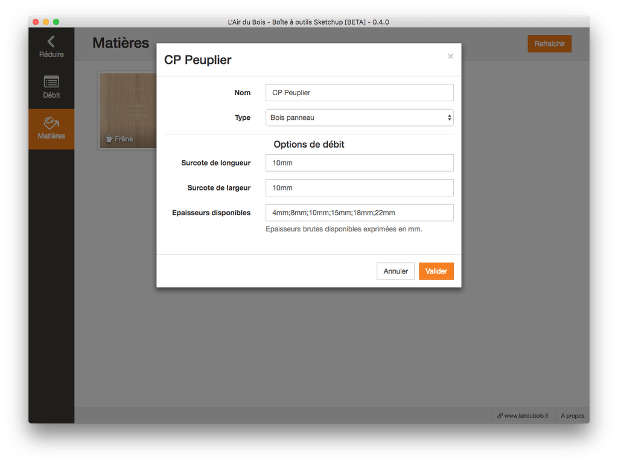Screen dimensions: 618x464
Task: Open the Débit section in the sidebar
Action: pos(51,83)
